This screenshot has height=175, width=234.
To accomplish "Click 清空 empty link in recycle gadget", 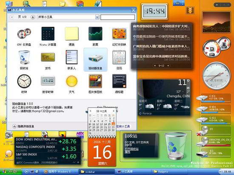I will coord(128,152).
